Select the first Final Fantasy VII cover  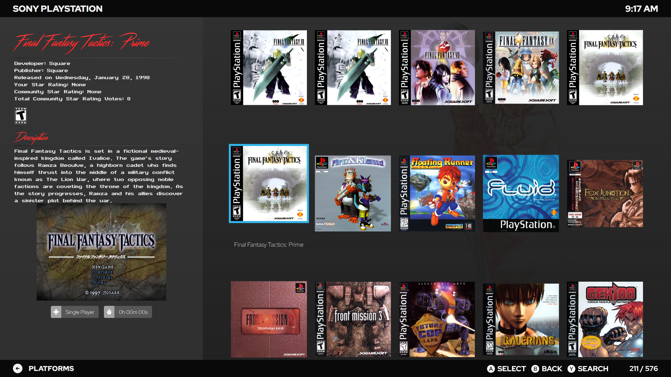tap(269, 68)
